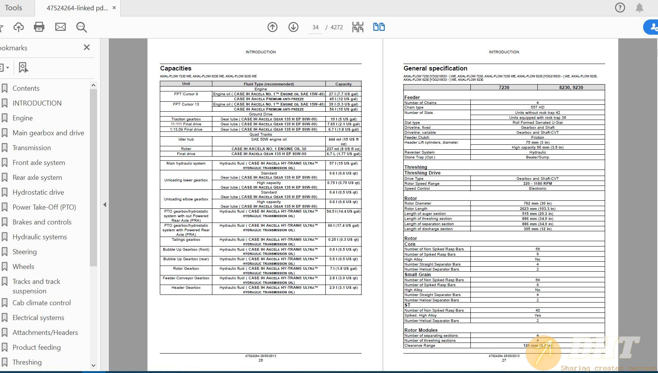The width and height of the screenshot is (658, 373).
Task: Click the share with others button
Action: click(652, 27)
